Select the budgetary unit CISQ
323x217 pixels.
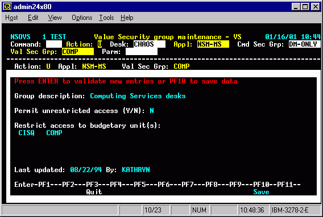point(26,133)
